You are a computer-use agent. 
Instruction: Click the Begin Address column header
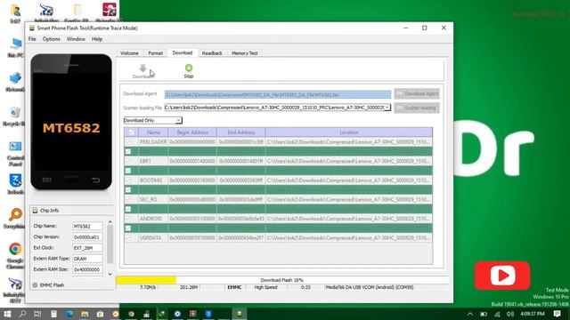[192, 132]
